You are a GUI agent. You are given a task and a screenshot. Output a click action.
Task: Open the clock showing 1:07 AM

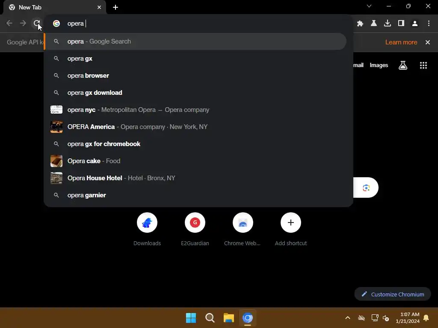click(408, 318)
